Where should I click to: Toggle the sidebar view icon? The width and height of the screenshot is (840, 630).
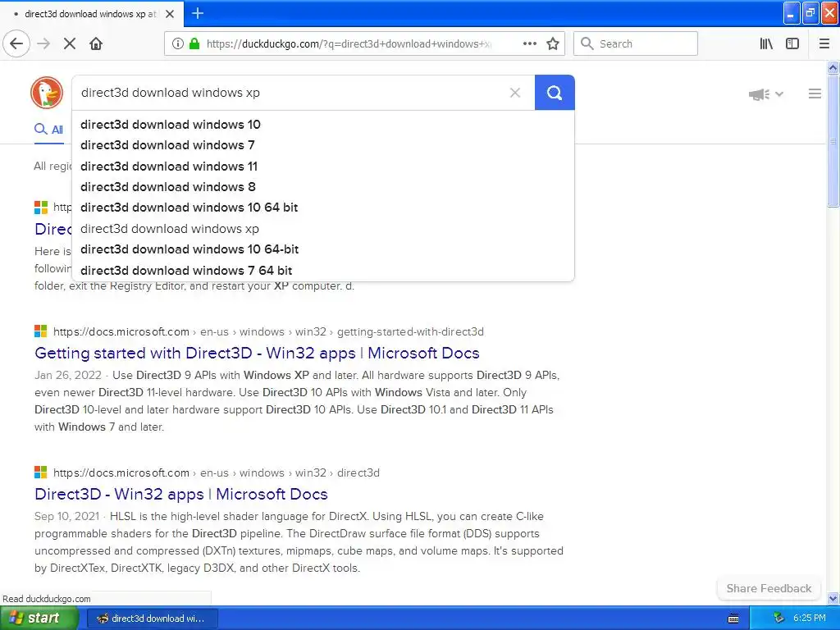pos(792,43)
